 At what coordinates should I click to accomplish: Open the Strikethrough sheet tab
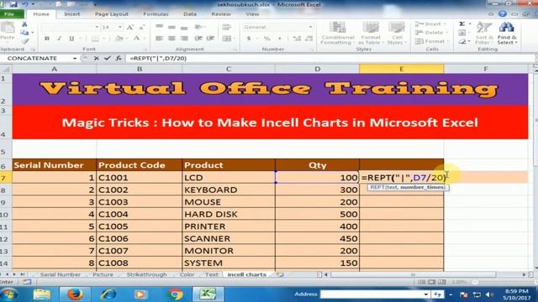click(x=146, y=274)
